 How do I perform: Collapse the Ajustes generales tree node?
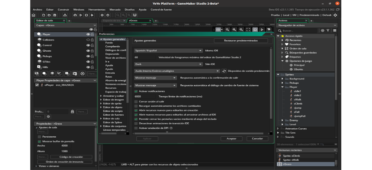click(x=101, y=39)
